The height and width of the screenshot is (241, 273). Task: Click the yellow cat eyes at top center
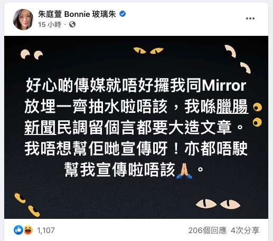point(148,50)
